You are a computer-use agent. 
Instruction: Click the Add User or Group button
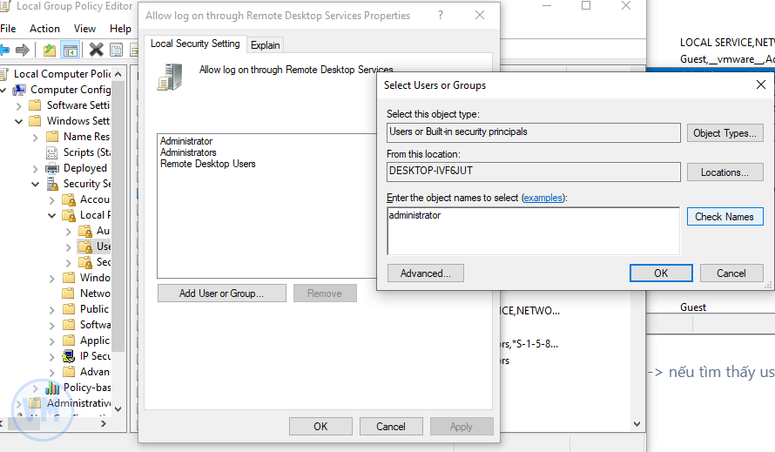pos(221,293)
